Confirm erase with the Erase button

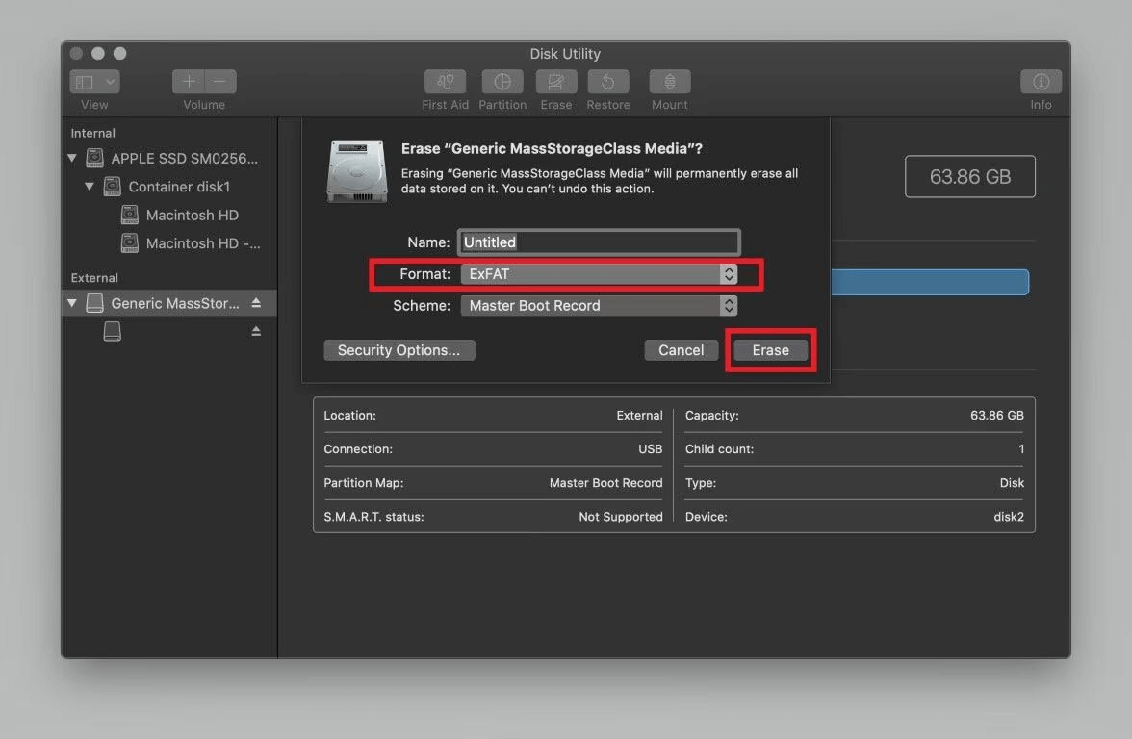770,349
